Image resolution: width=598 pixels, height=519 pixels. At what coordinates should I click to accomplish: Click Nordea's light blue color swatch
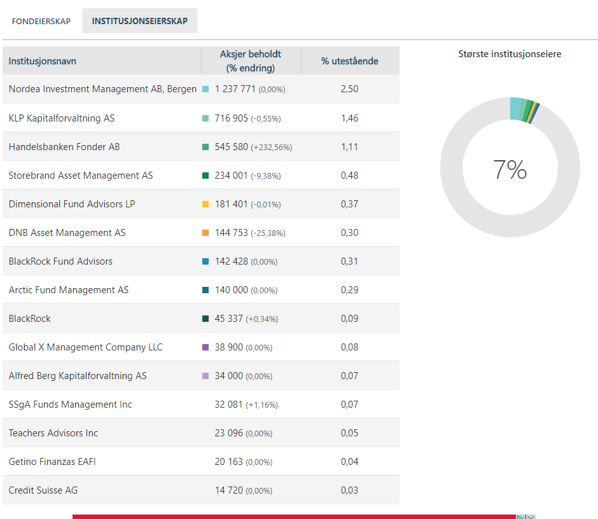click(x=205, y=89)
